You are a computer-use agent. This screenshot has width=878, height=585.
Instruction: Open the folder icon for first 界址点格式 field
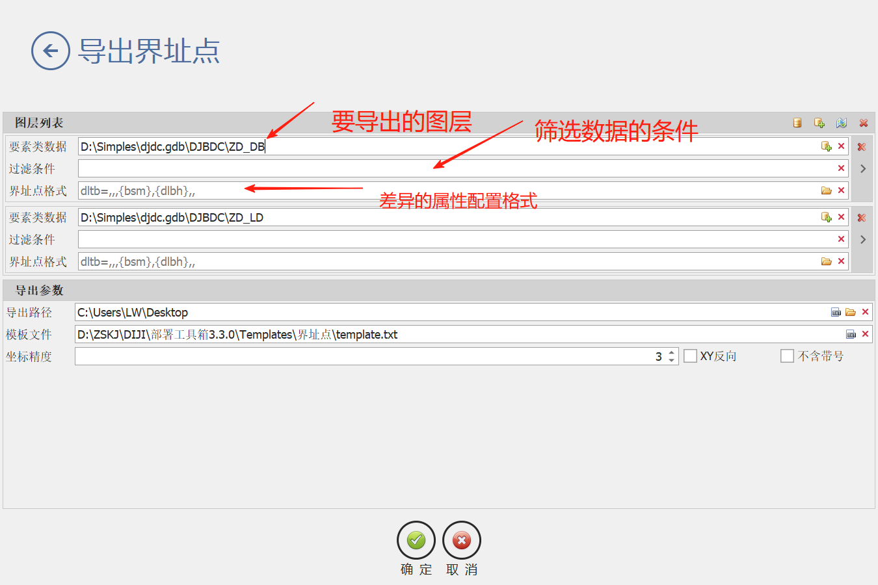click(x=826, y=190)
